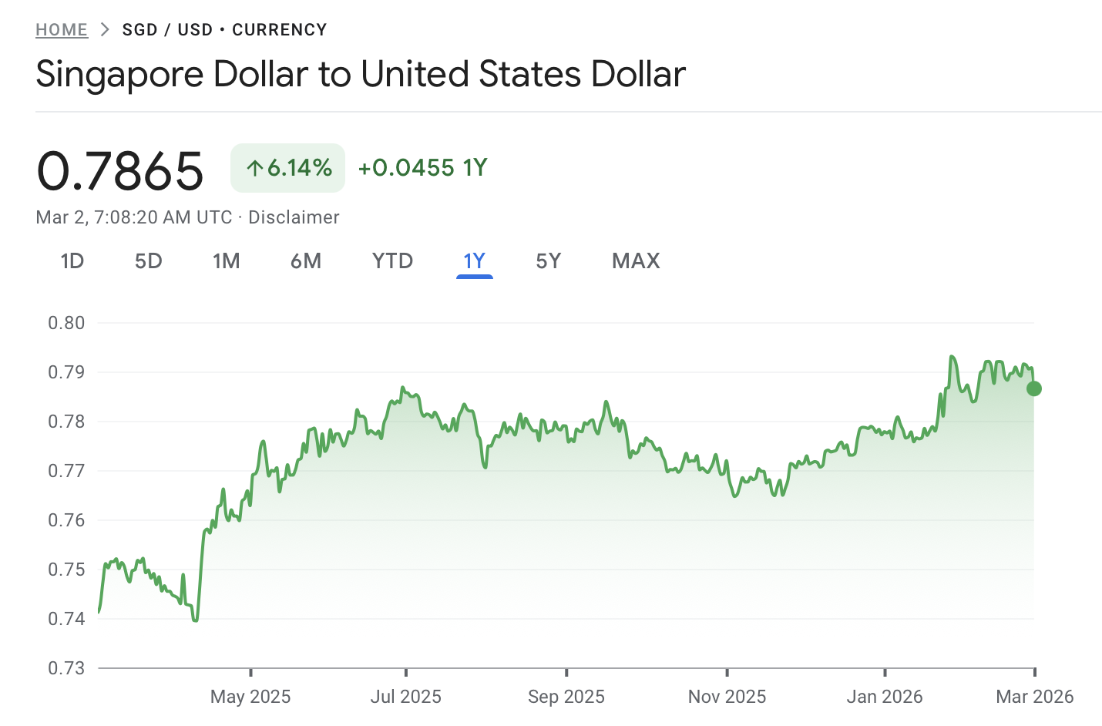Open the HOME breadcrumb link
Image resolution: width=1102 pixels, height=726 pixels.
tap(62, 29)
